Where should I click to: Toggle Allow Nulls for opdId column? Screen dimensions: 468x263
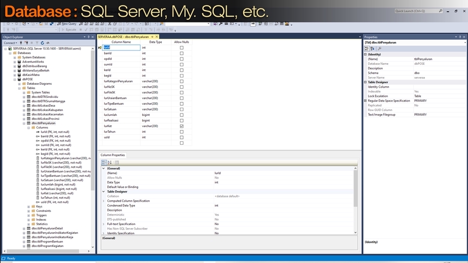(x=181, y=59)
